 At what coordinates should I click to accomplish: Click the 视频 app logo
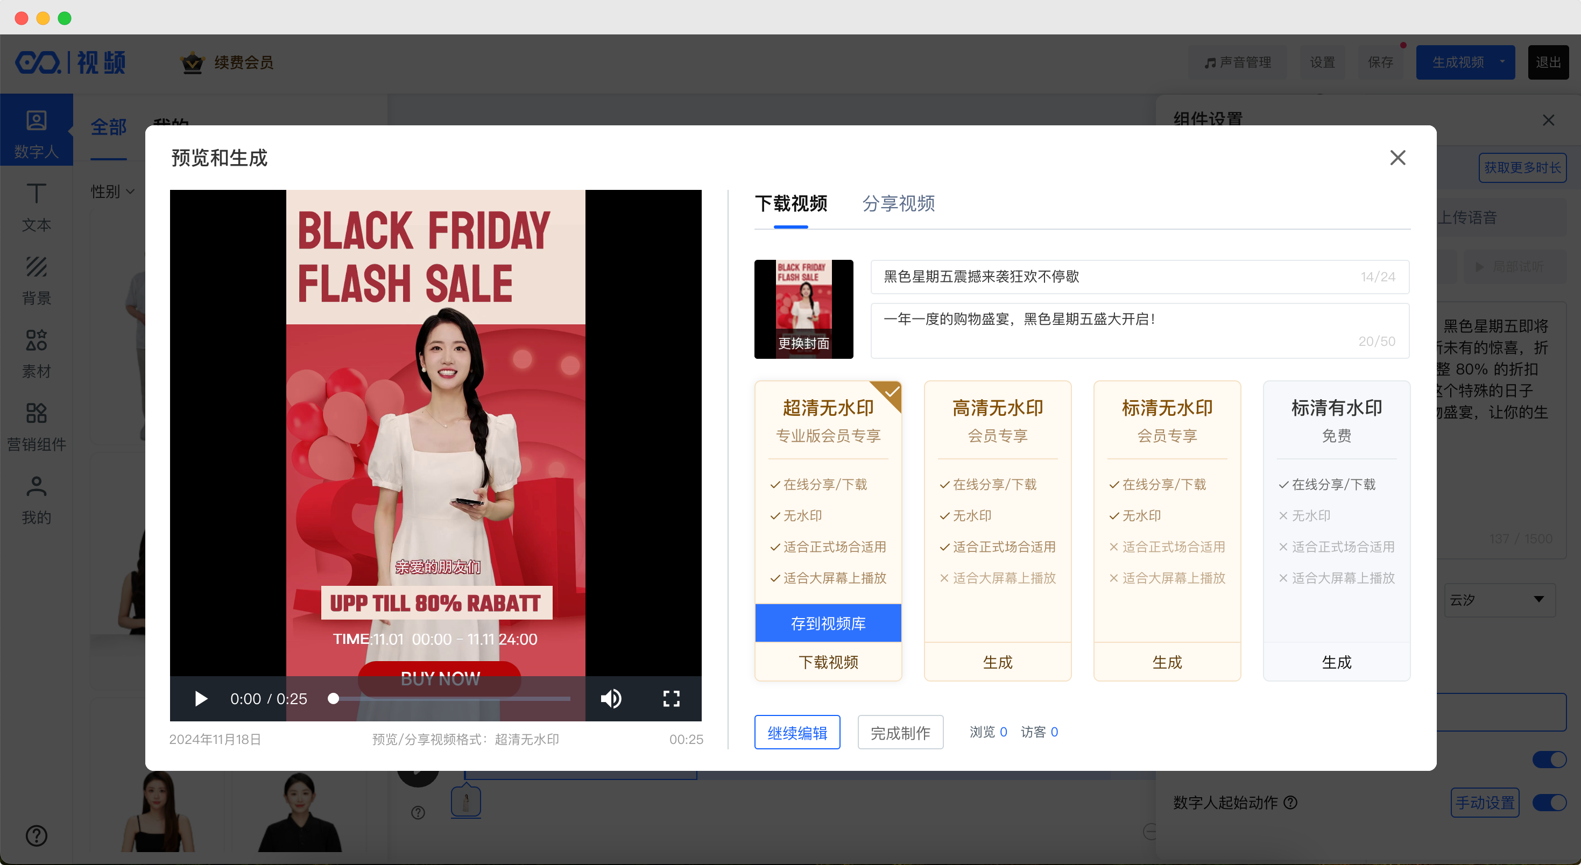point(70,62)
